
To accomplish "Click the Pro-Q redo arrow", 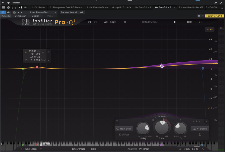I will tap(95, 22).
